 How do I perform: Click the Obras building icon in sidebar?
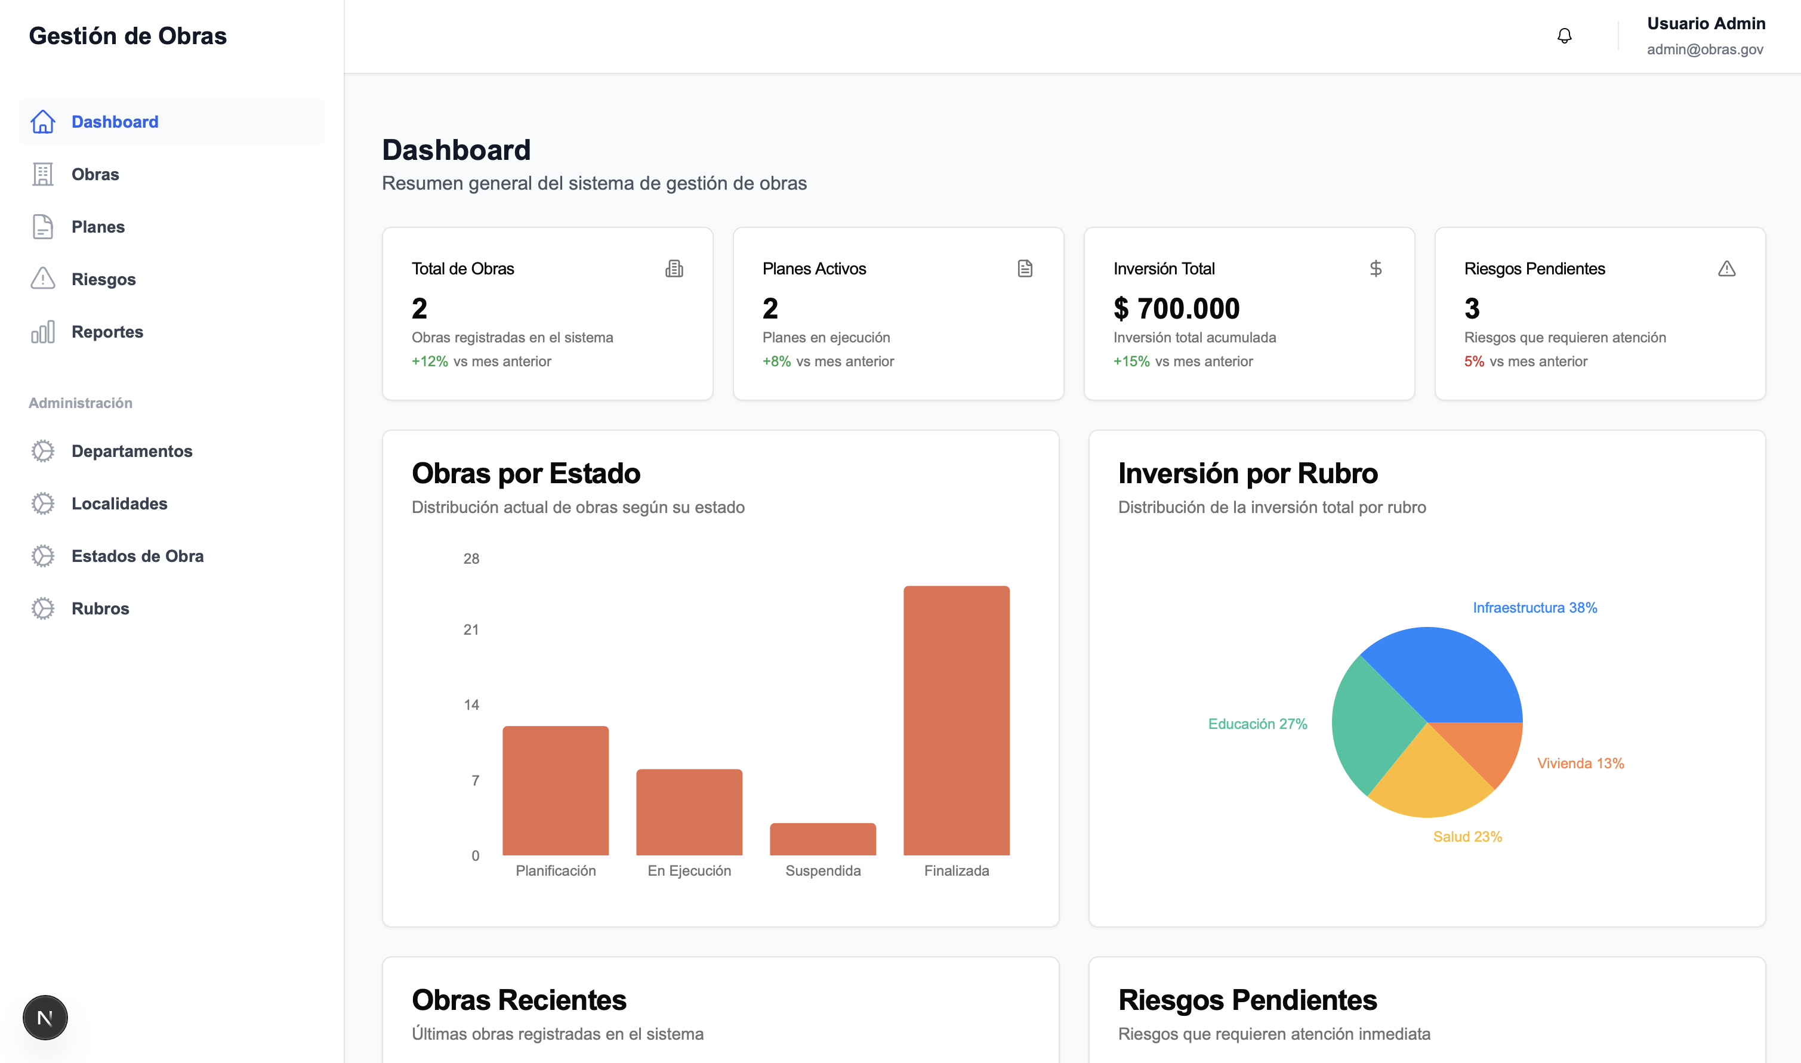[42, 174]
